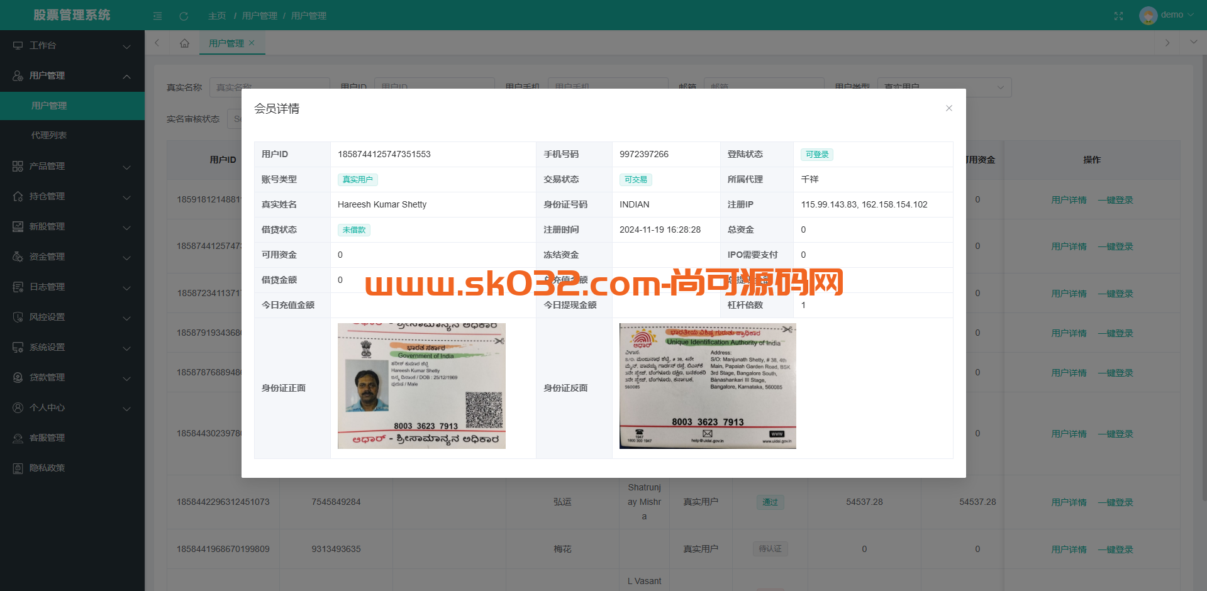Open the tab options dropdown arrow

[1193, 42]
